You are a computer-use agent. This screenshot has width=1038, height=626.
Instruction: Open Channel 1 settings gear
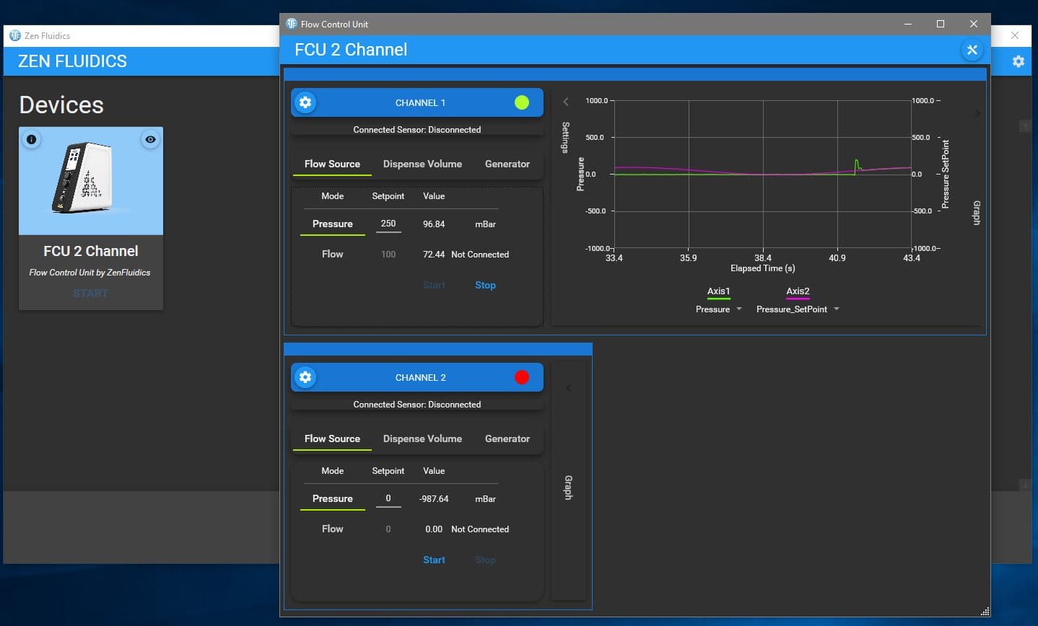(305, 102)
